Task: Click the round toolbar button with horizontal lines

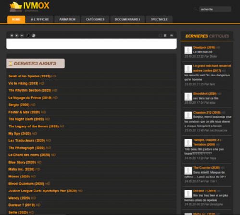Action: tap(22, 35)
